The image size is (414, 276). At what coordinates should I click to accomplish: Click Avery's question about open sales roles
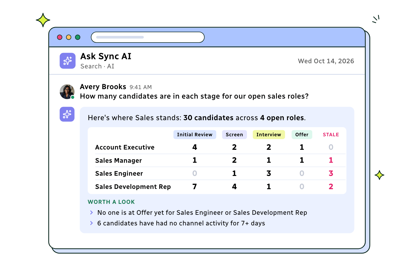[x=194, y=96]
